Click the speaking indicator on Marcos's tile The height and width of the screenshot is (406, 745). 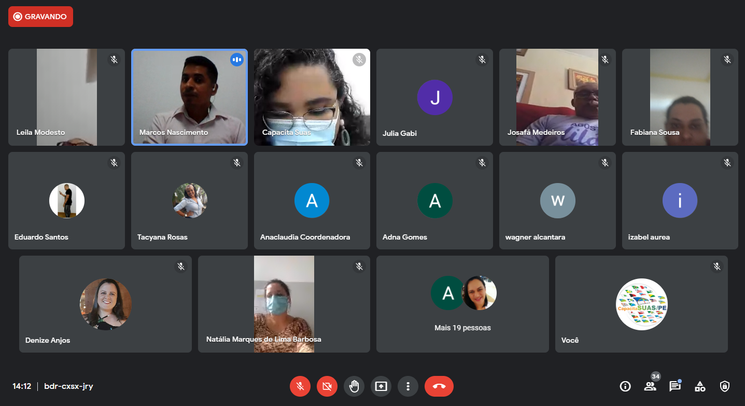click(x=236, y=60)
